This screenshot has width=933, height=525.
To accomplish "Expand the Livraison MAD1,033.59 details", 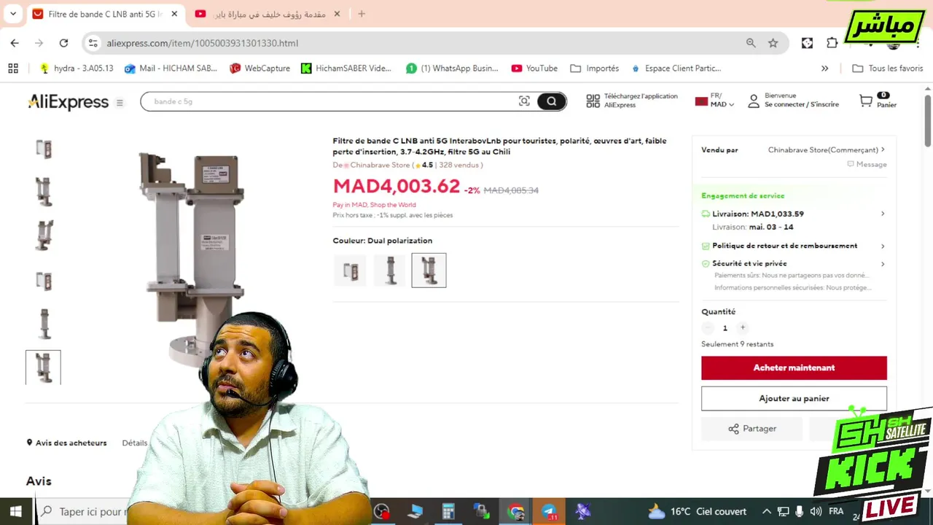I will point(793,214).
